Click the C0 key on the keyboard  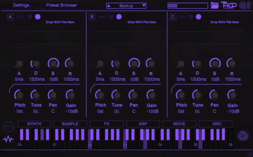(x=19, y=144)
